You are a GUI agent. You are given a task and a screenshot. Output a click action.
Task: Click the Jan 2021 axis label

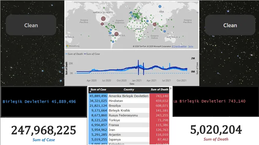pos(137,81)
